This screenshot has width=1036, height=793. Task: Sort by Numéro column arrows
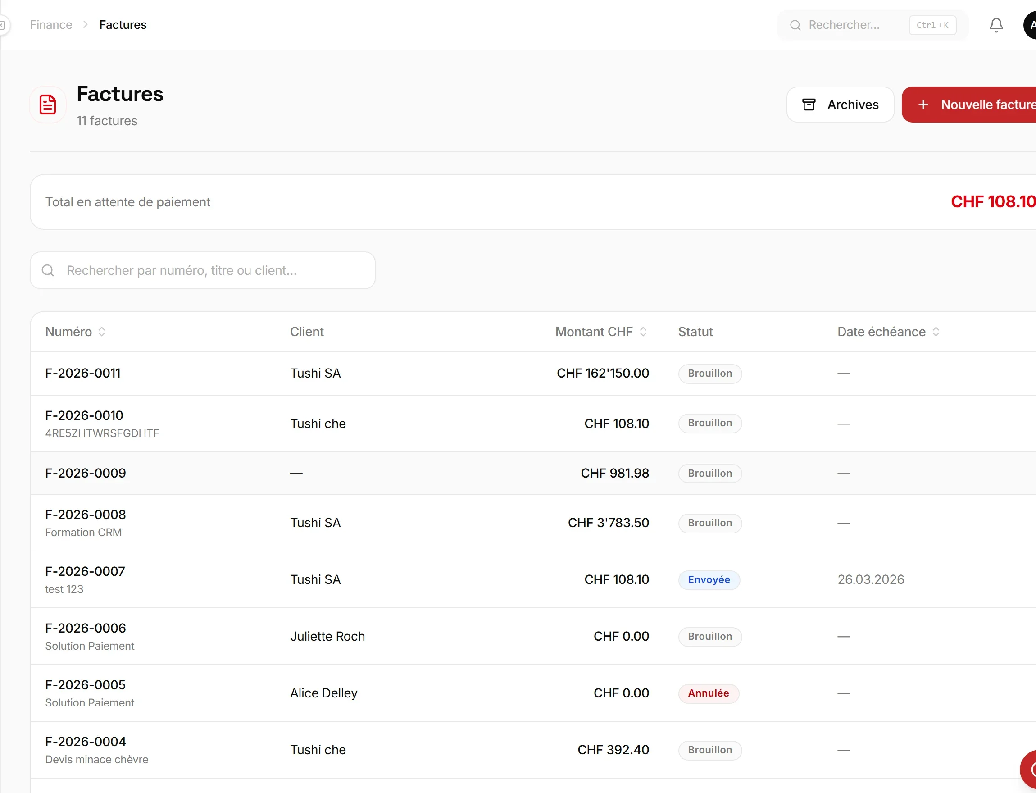(x=101, y=332)
